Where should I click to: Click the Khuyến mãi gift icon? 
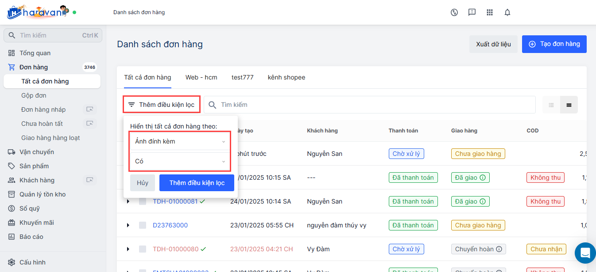tap(12, 223)
